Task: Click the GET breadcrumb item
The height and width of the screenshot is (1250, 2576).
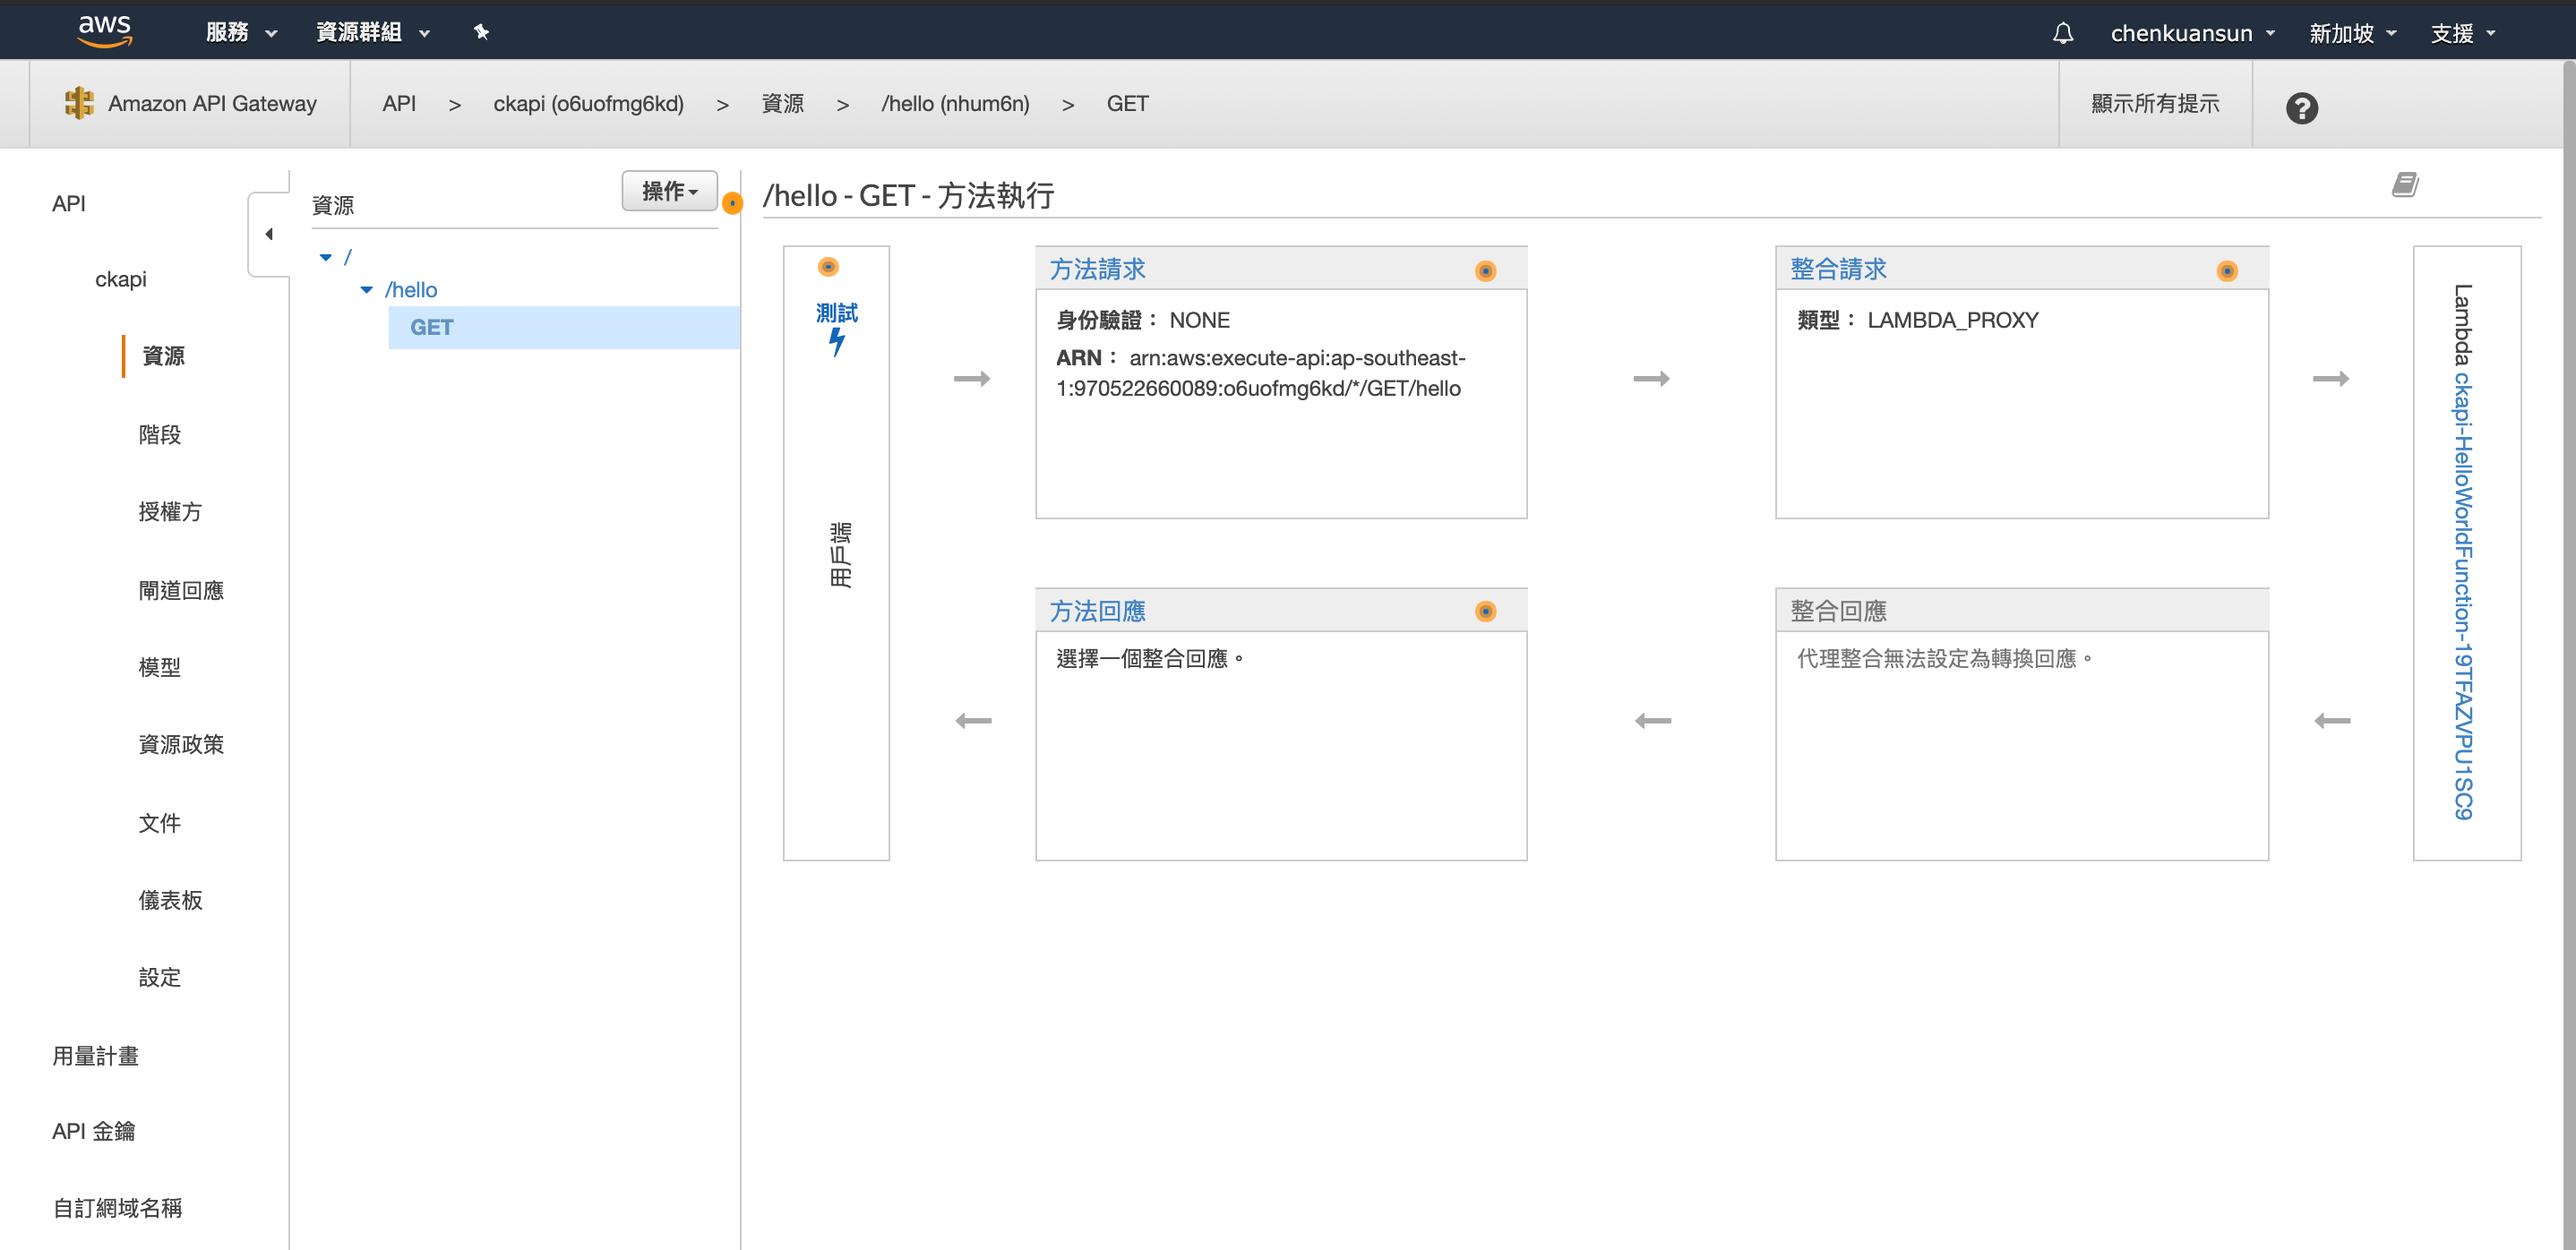Action: pyautogui.click(x=1127, y=103)
